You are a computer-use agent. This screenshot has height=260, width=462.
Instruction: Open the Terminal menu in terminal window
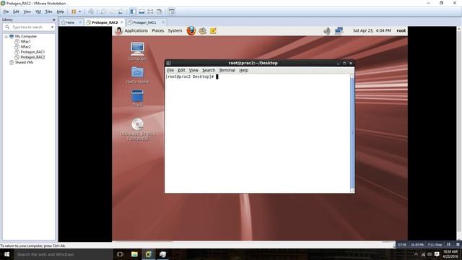(x=227, y=71)
